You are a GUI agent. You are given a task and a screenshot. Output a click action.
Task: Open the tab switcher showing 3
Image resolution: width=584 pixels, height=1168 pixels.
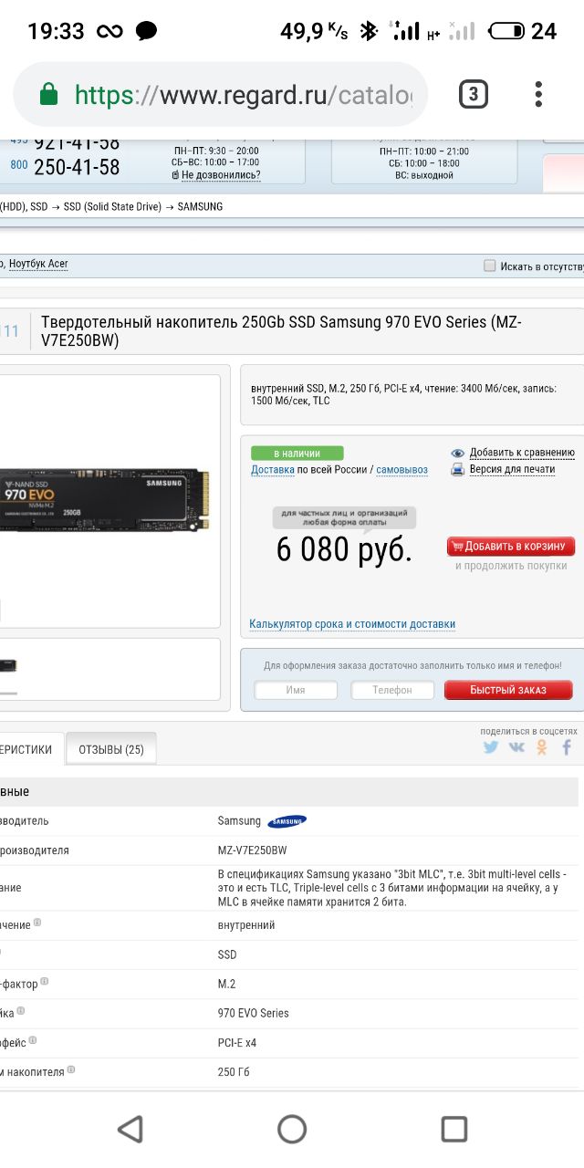473,94
